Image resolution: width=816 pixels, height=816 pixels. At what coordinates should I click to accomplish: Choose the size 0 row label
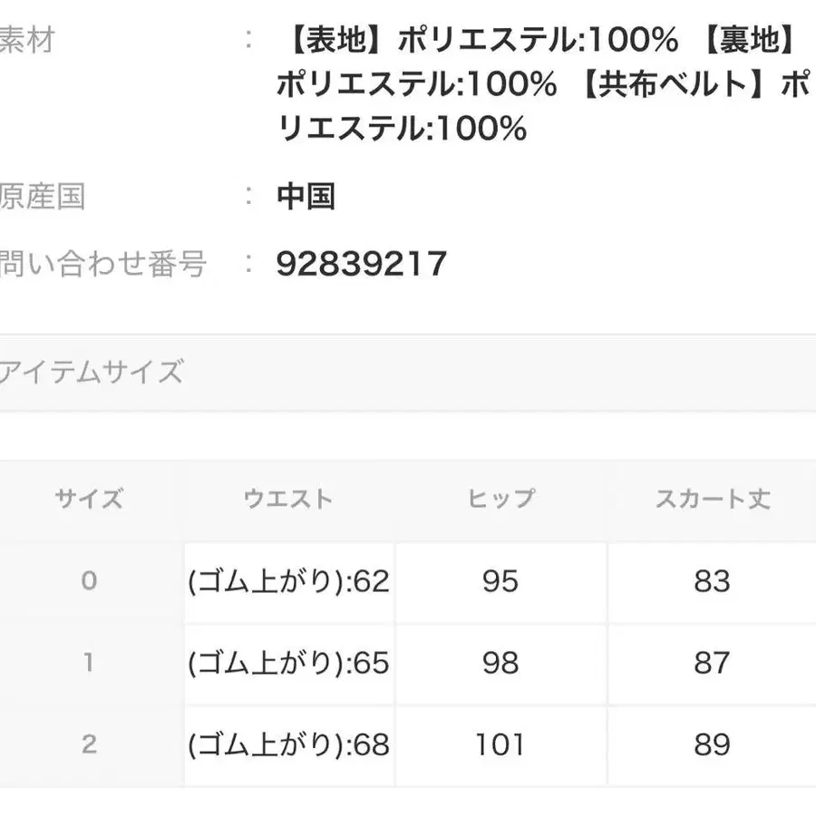point(90,581)
